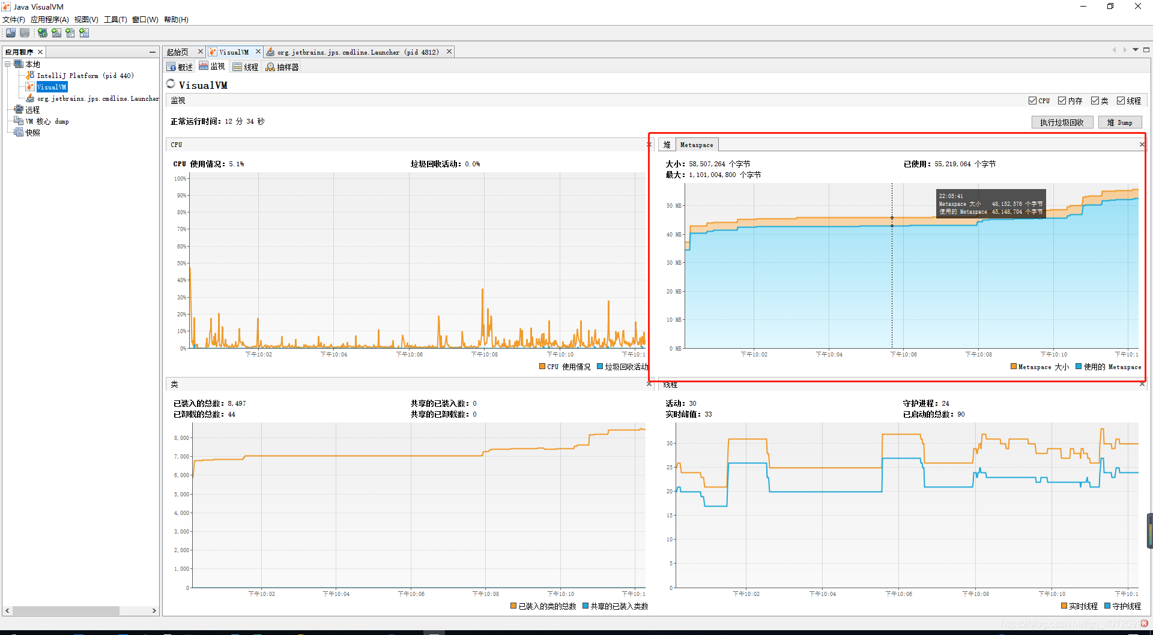Open the 线程 subtab
The image size is (1153, 635).
click(x=246, y=67)
